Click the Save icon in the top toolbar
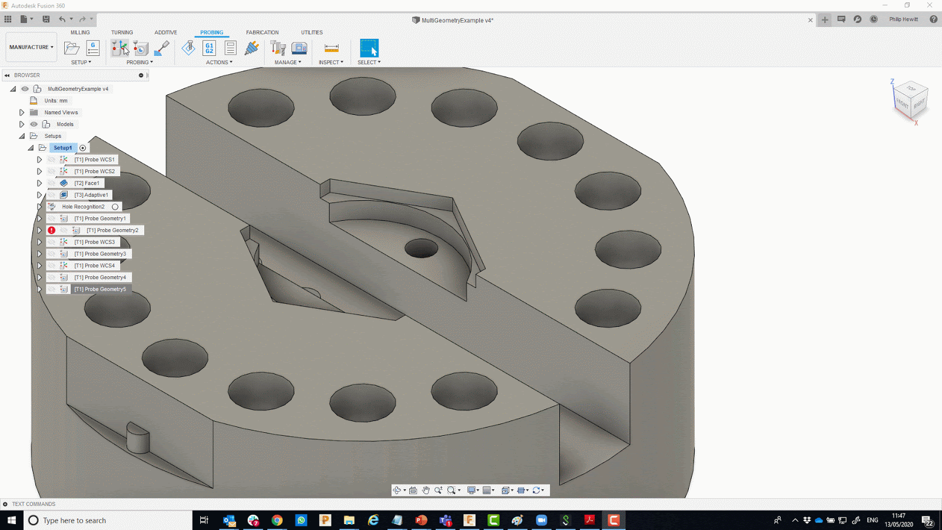 [x=46, y=19]
